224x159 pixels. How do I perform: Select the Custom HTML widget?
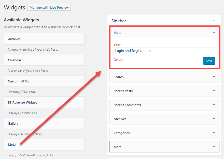44,81
